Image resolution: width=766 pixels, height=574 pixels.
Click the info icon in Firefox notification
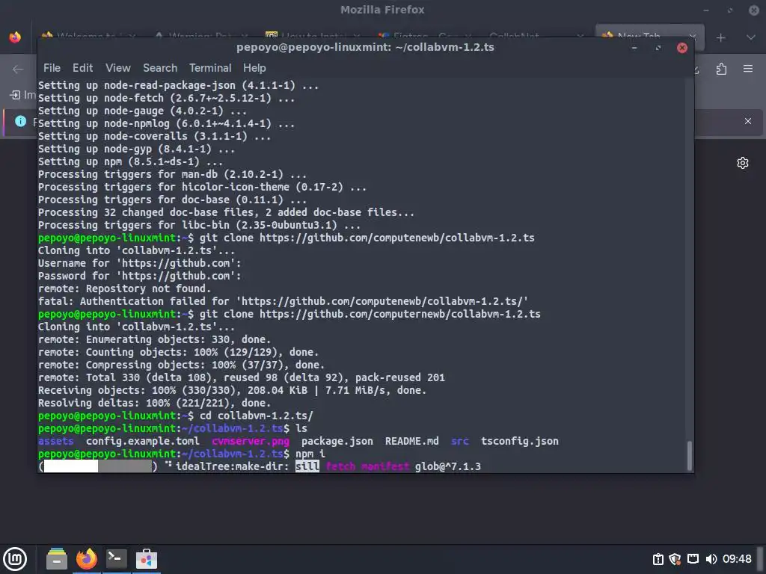coord(20,121)
